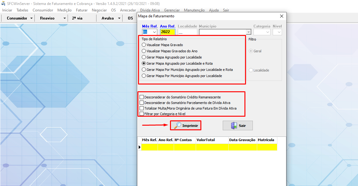Viewport: 358px width, 186px height.
Task: Open the Ajuda menu
Action: [214, 10]
